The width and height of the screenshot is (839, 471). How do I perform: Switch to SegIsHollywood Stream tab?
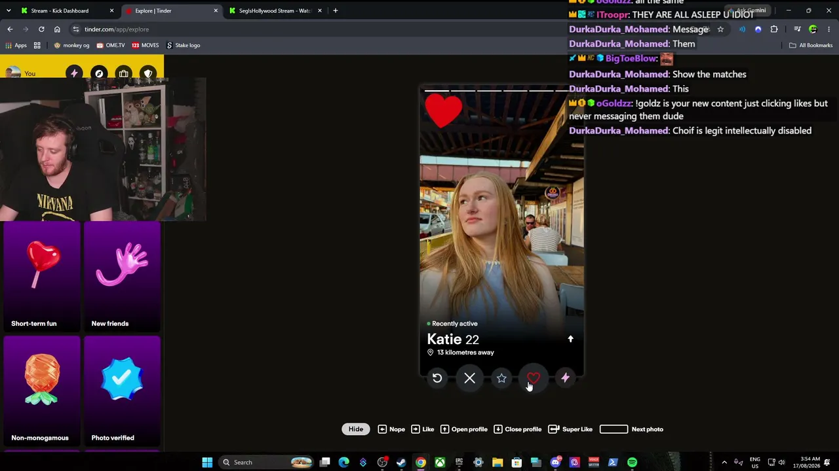pyautogui.click(x=275, y=10)
